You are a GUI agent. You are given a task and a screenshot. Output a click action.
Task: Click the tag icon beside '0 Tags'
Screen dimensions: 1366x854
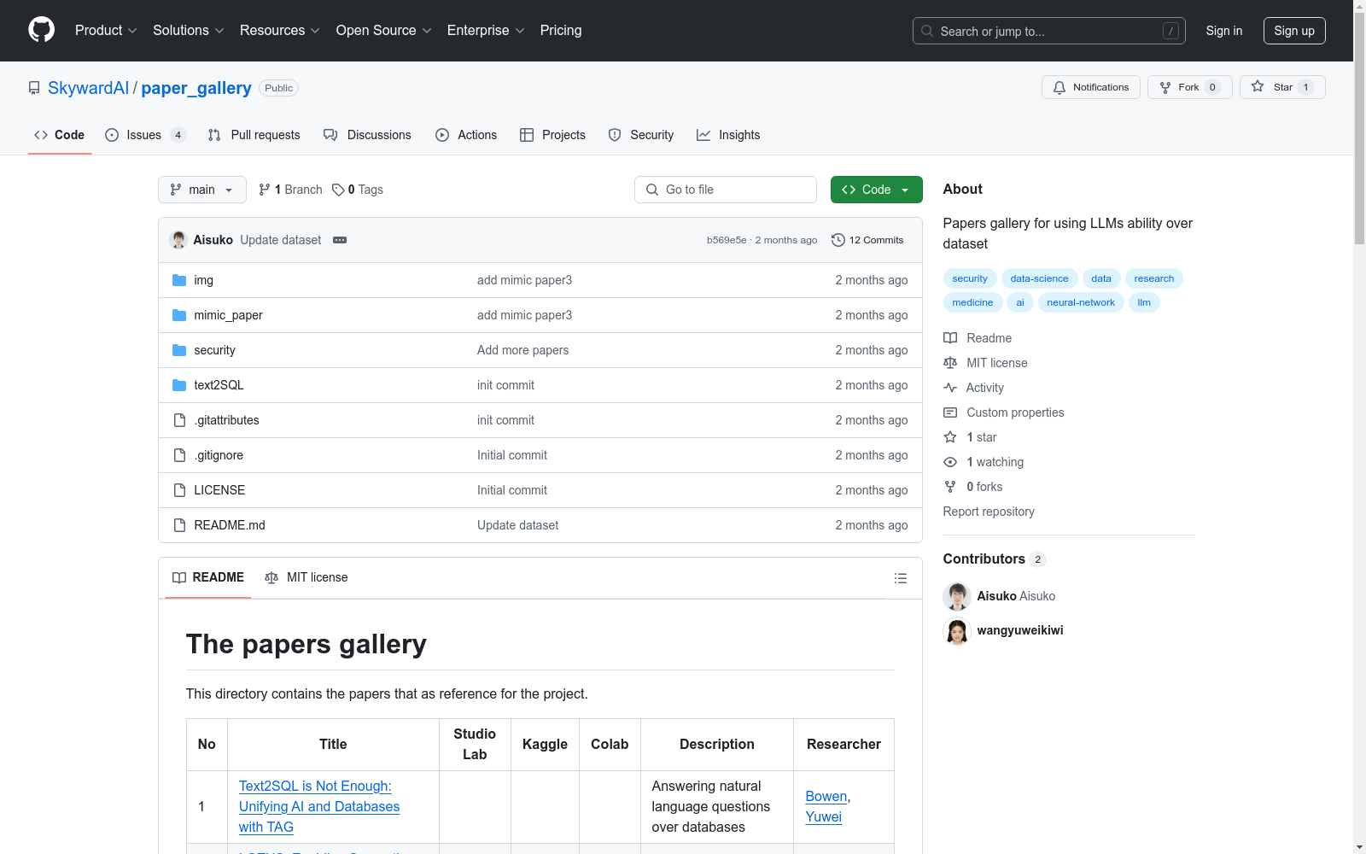[x=338, y=190]
